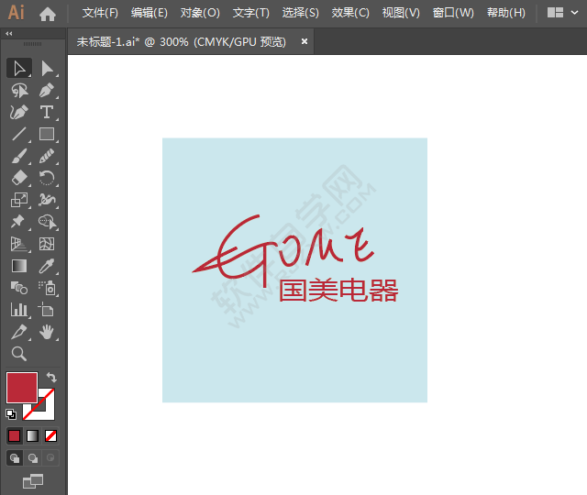The image size is (587, 495).
Task: Select the Shape Builder tool
Action: coord(47,222)
